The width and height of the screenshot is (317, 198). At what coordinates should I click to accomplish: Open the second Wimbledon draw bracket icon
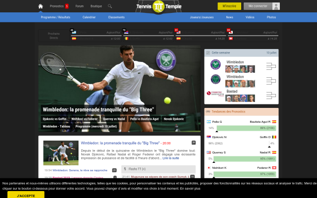point(271,81)
